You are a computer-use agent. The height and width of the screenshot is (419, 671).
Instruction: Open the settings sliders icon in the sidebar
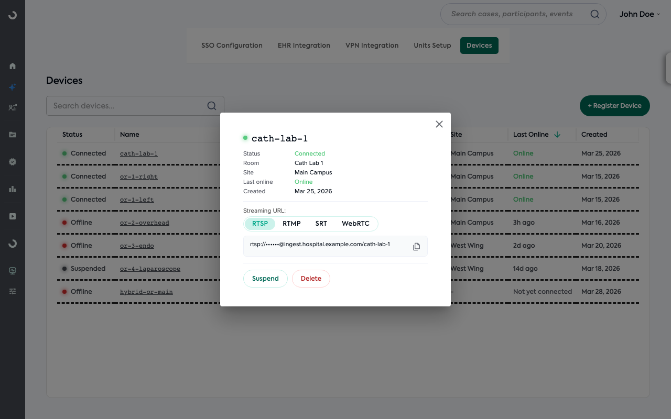point(12,291)
